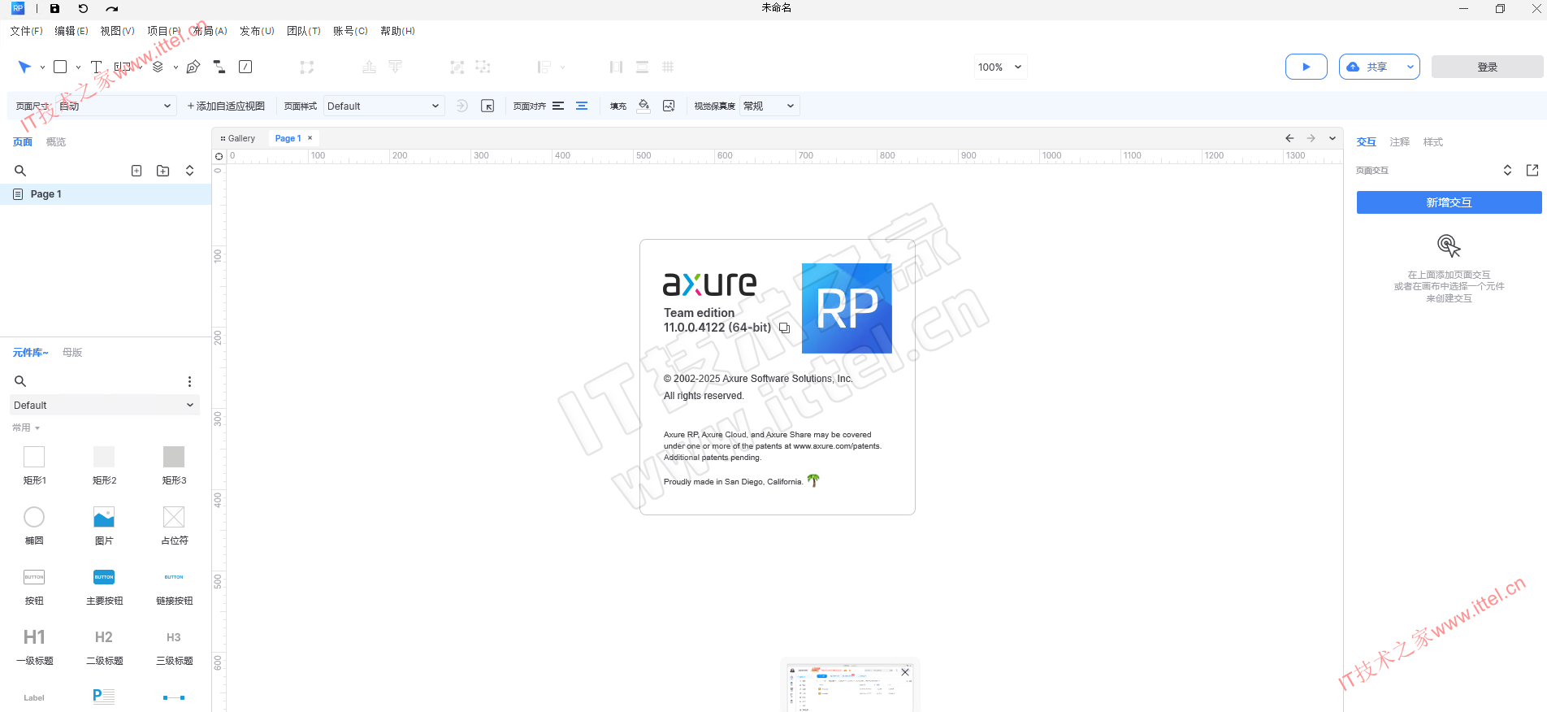Screen dimensions: 1547x712
Task: Add a new folder in pages panel
Action: [162, 171]
